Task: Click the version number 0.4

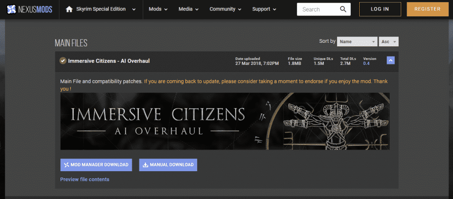Action: click(366, 64)
